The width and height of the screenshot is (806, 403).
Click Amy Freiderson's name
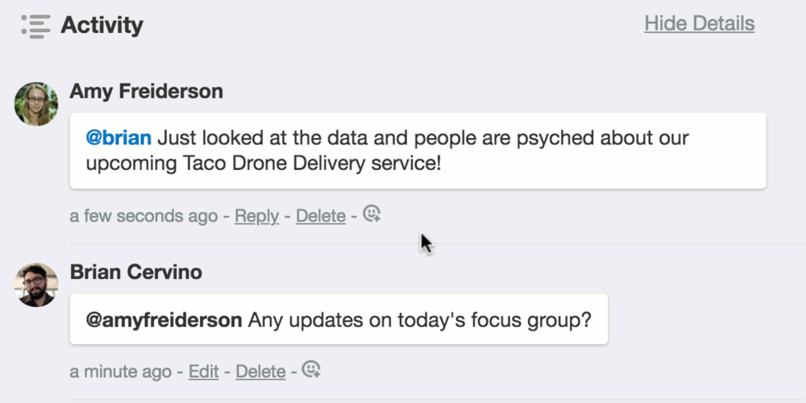[147, 91]
